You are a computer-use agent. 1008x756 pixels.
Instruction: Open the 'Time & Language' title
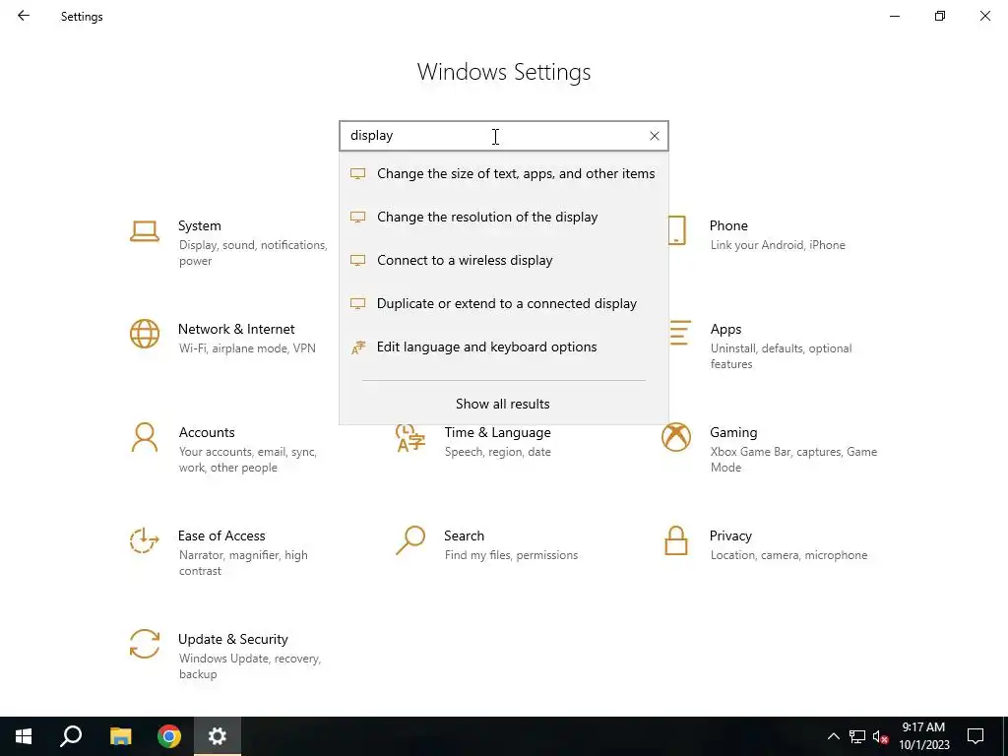497,433
